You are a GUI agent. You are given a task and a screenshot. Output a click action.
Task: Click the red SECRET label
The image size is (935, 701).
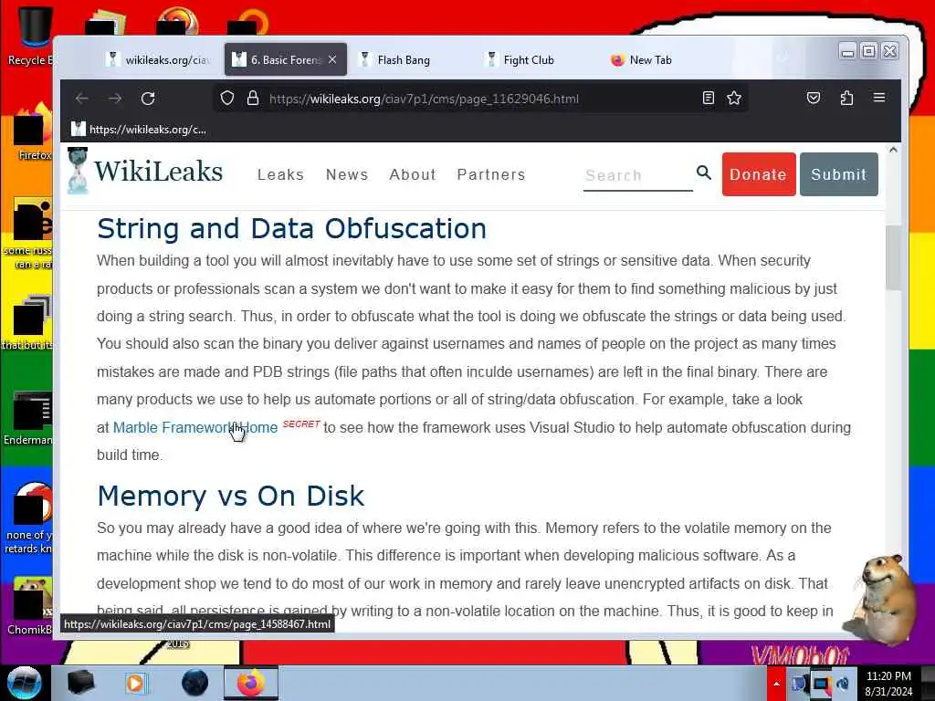301,424
